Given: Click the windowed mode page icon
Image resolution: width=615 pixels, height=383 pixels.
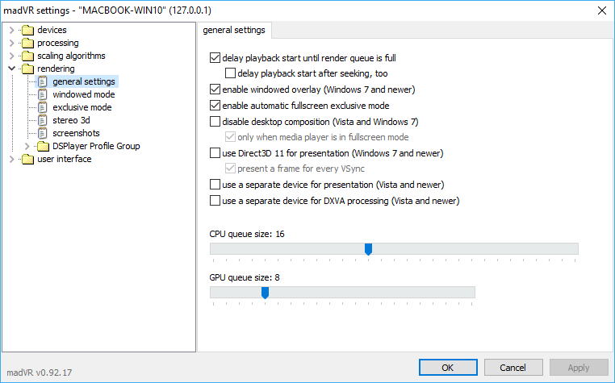Looking at the screenshot, I should coord(44,94).
